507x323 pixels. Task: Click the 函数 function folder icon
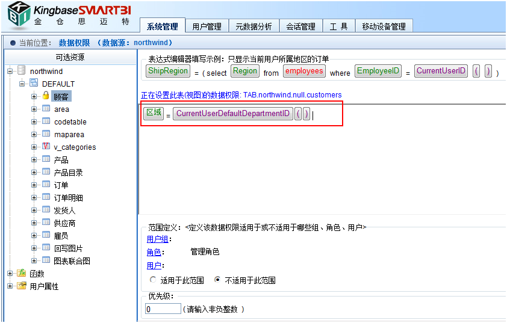(x=22, y=272)
